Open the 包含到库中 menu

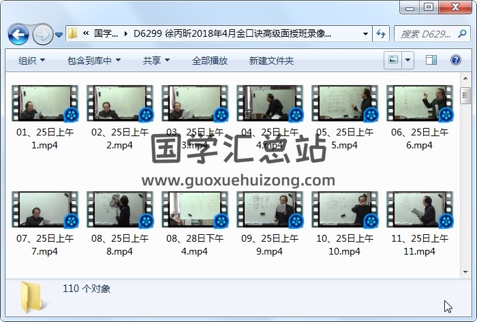(94, 61)
